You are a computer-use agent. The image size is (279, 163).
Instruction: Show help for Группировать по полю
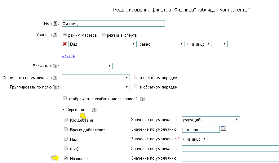tap(55, 87)
